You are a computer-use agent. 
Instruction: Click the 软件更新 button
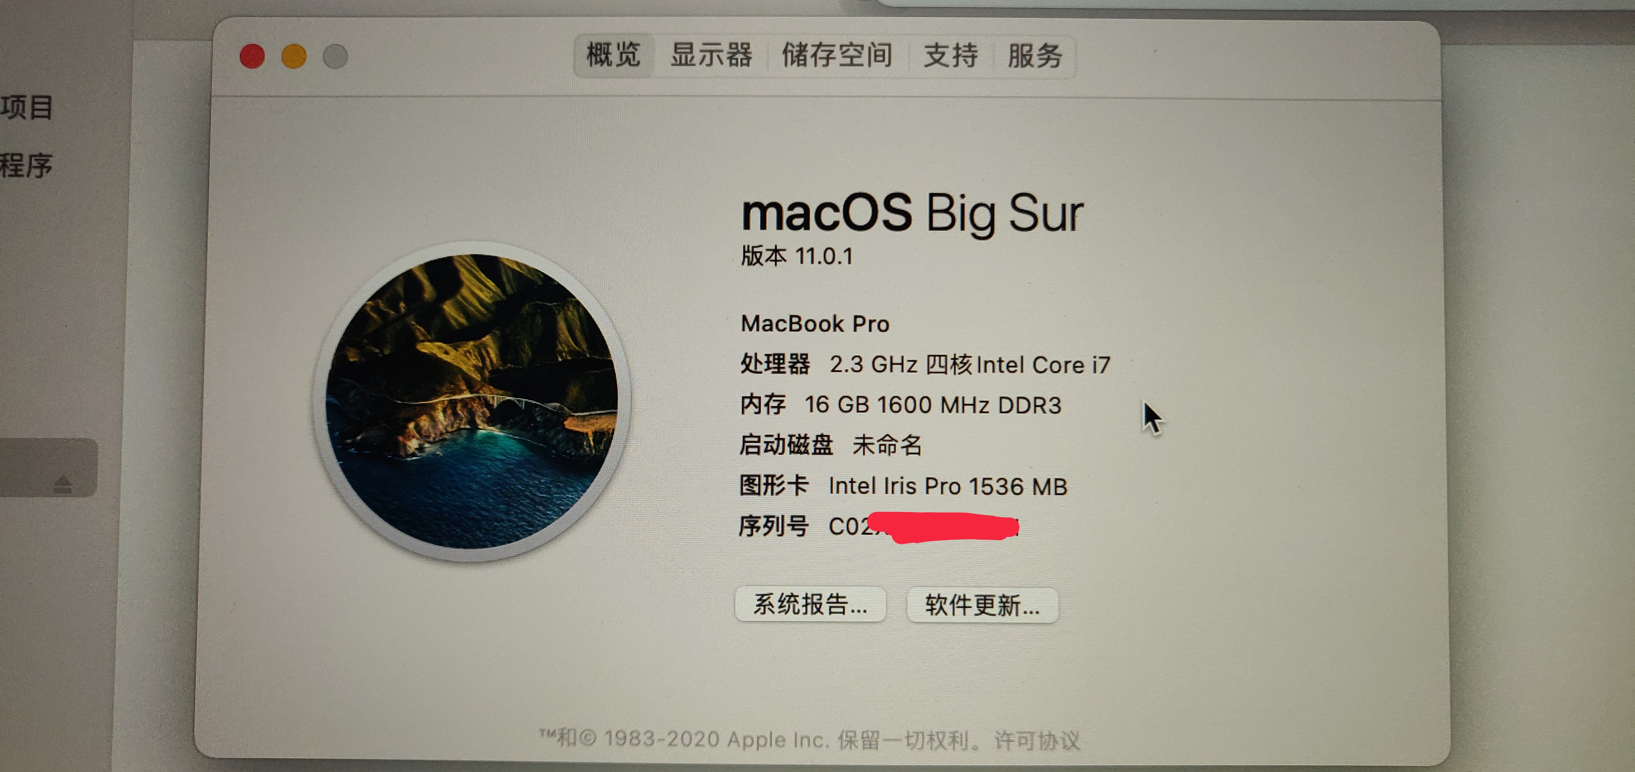[x=982, y=605]
